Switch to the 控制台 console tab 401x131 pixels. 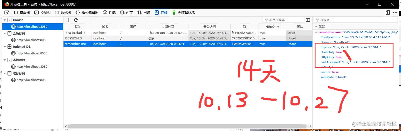[43, 12]
